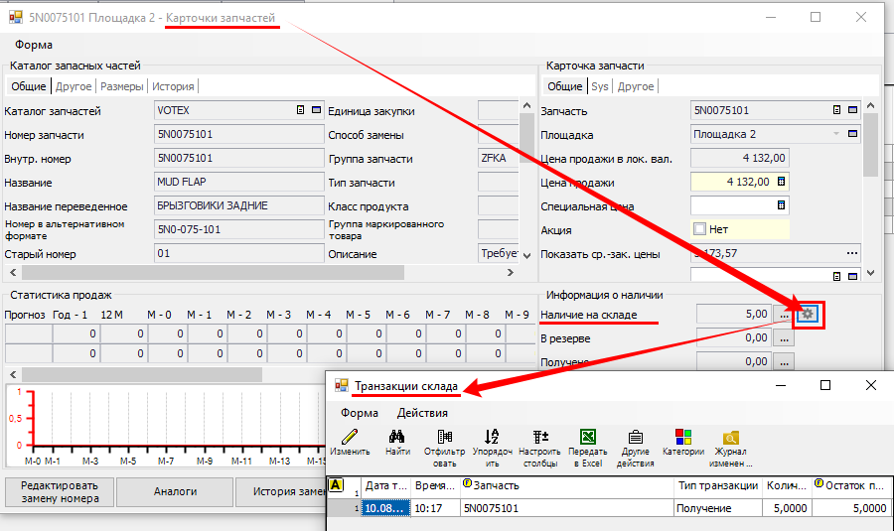Click the Найти binoculars icon
Screen dimensions: 894x531
click(396, 437)
